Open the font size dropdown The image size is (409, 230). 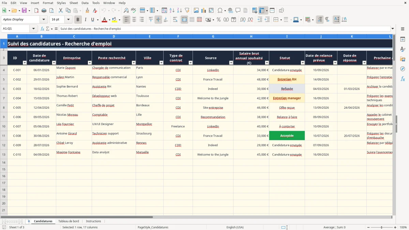pos(69,20)
